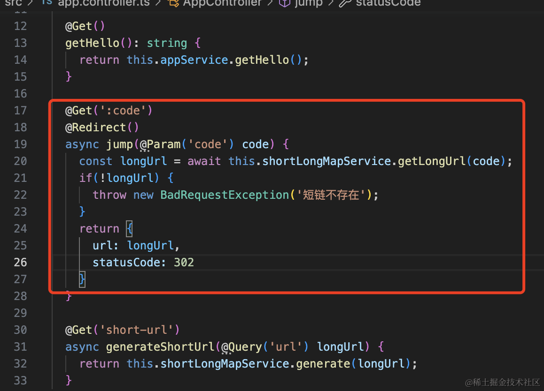This screenshot has width=544, height=391.
Task: Select the AppController breadcrumb segment
Action: 222,3
